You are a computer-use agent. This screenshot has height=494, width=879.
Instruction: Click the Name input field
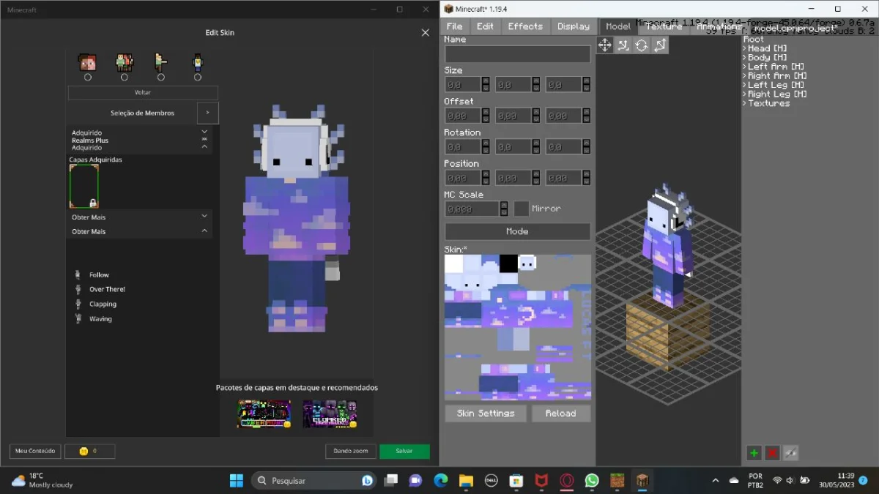[x=517, y=54]
